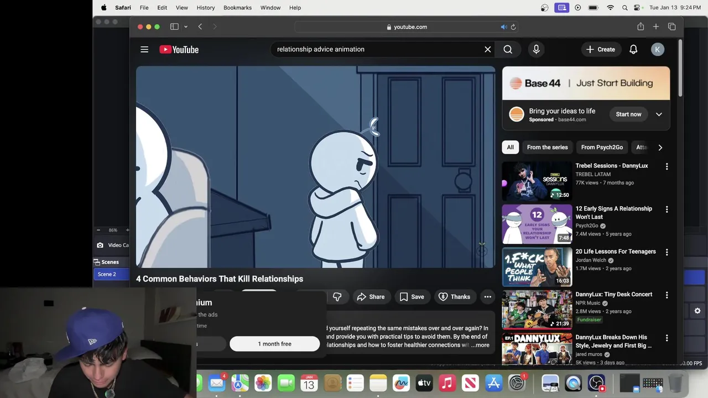
Task: Open the Edit menu
Action: pos(162,8)
